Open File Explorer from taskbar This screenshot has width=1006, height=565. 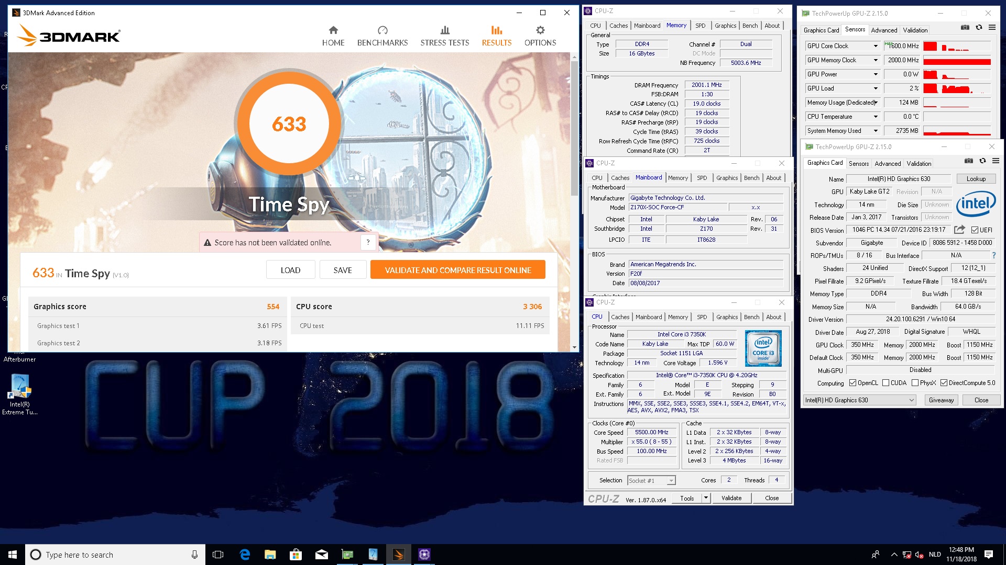(x=270, y=555)
